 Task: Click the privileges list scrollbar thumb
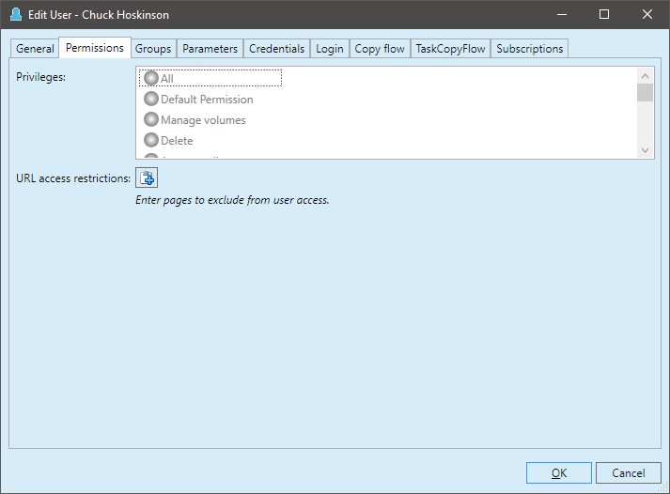point(645,93)
